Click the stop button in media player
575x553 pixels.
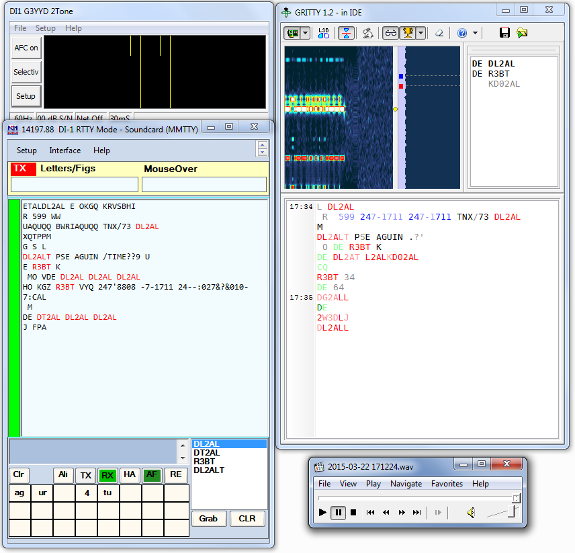coord(353,513)
